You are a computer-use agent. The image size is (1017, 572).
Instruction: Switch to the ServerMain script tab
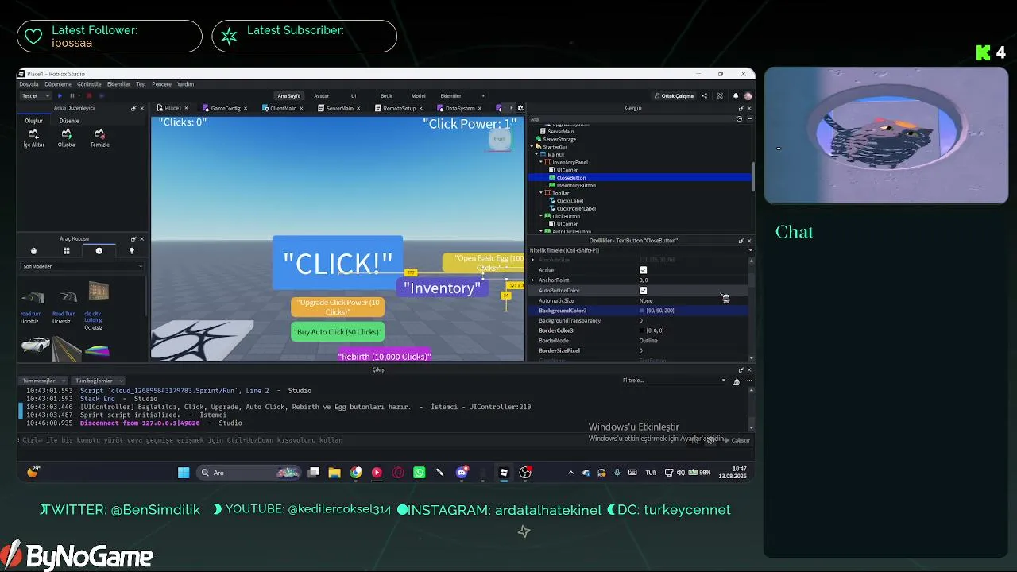pos(340,108)
